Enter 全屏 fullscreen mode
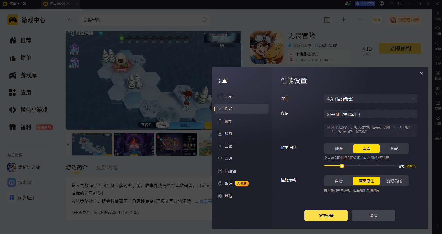The width and height of the screenshot is (442, 234). [438, 61]
